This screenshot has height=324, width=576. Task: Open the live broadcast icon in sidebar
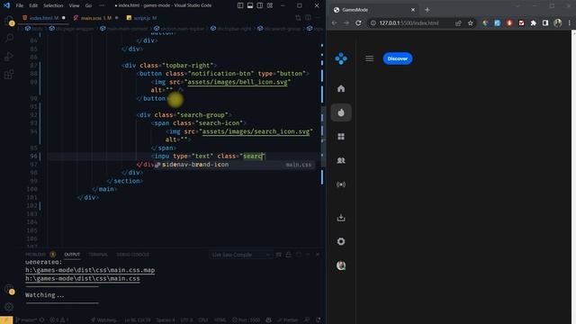pyautogui.click(x=341, y=184)
